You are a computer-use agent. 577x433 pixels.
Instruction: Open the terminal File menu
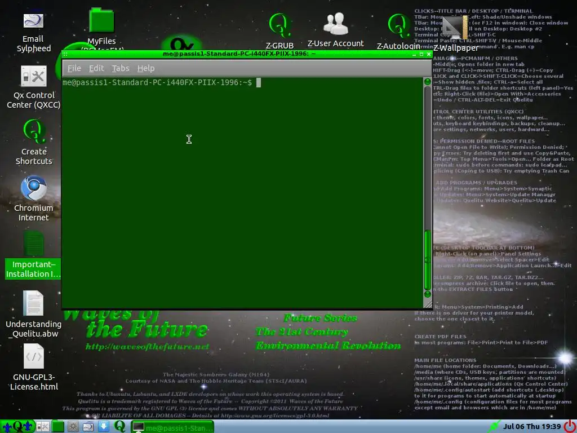74,68
